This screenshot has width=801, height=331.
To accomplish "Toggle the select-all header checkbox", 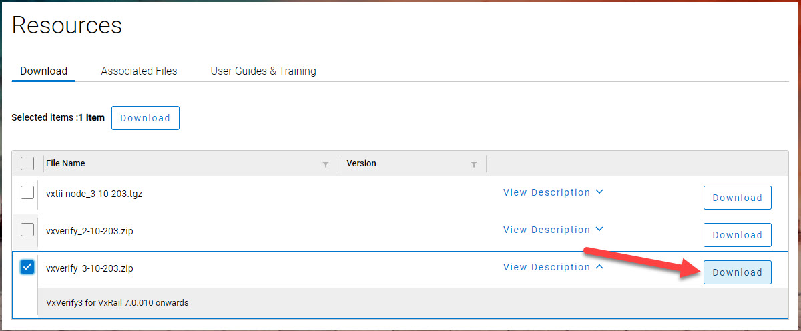I will [x=27, y=163].
